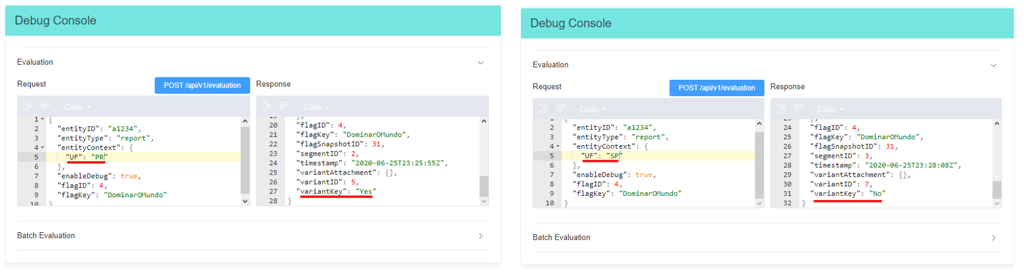Open the Code mode dropdown in the No response editor

coord(830,109)
